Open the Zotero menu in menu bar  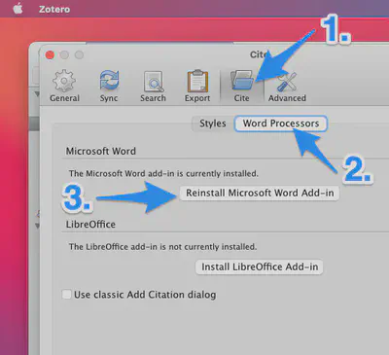click(54, 9)
